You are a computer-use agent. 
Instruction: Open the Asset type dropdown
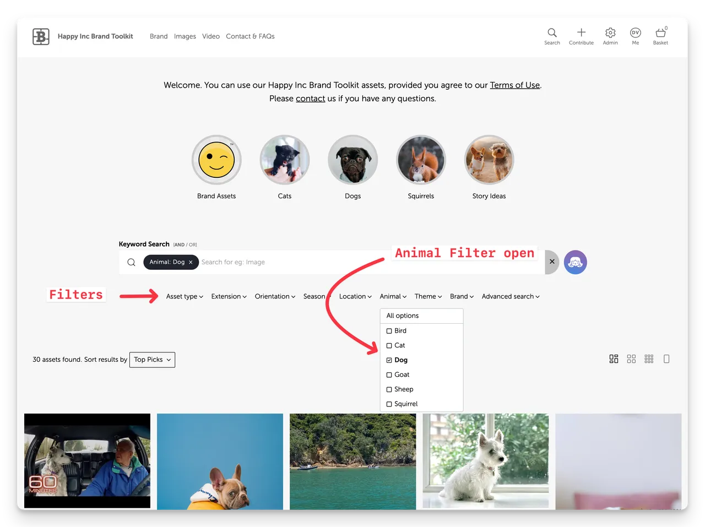pos(184,296)
